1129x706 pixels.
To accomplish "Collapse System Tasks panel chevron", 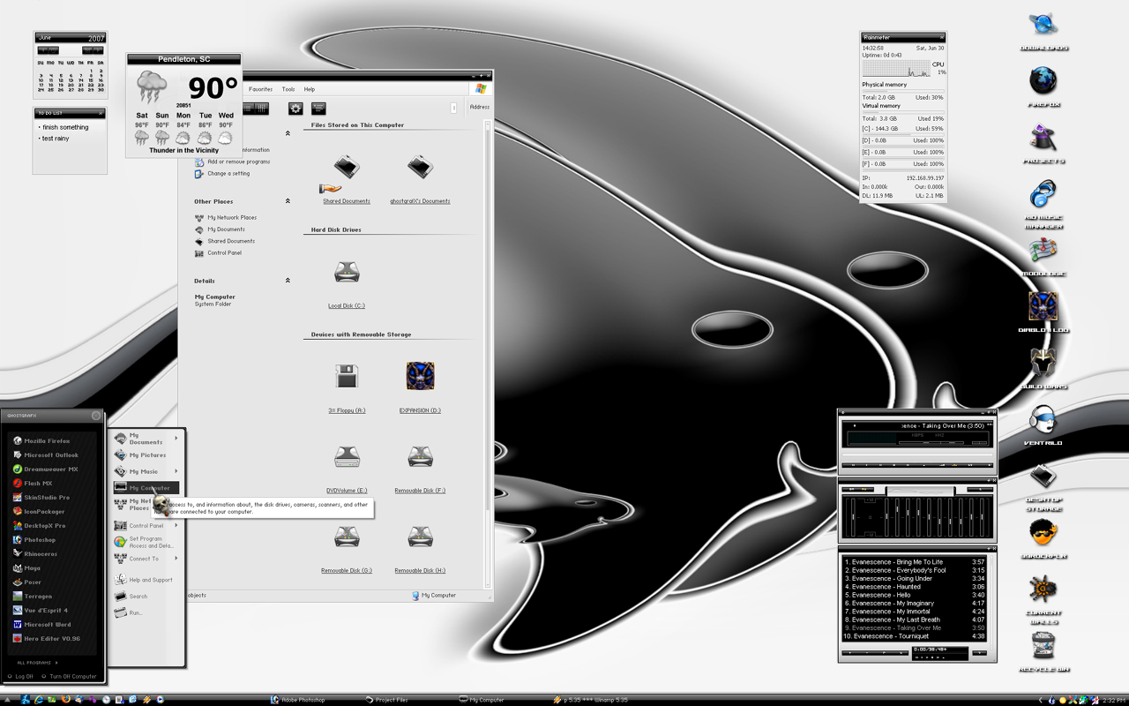I will click(x=288, y=133).
